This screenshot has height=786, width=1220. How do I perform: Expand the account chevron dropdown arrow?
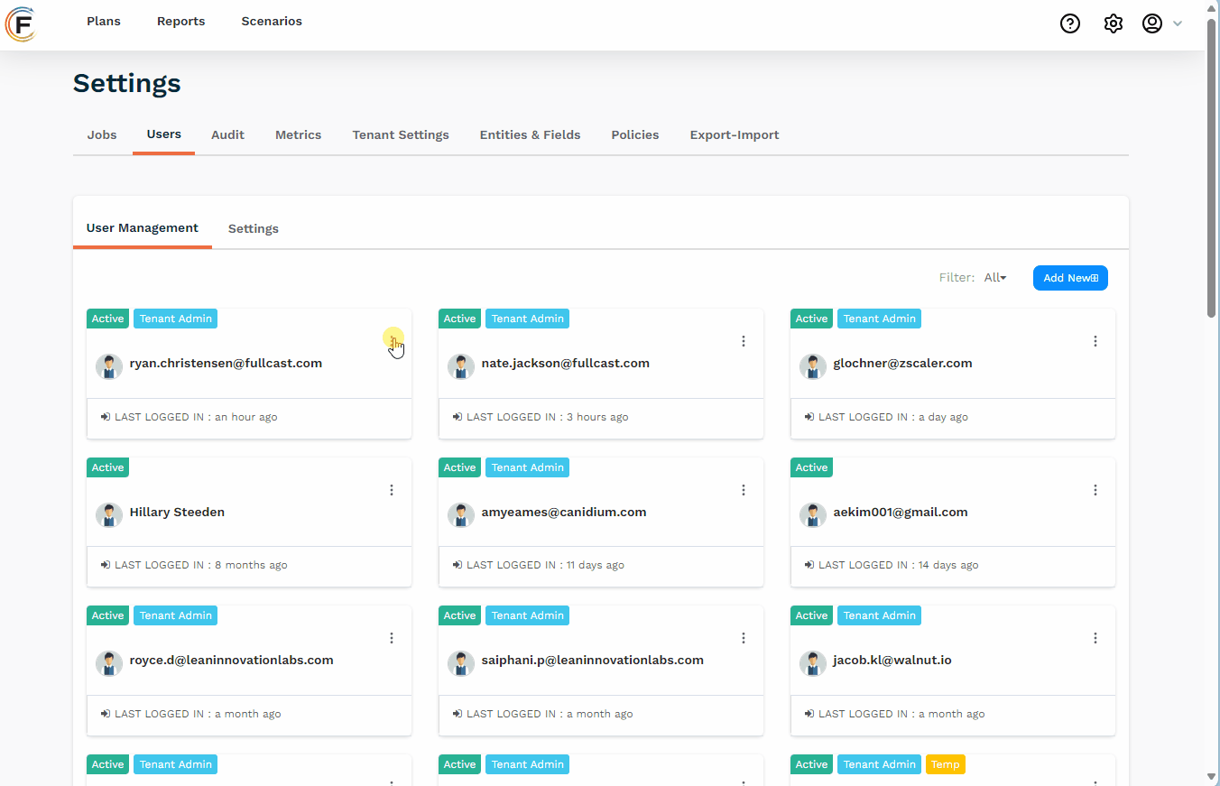[x=1178, y=23]
